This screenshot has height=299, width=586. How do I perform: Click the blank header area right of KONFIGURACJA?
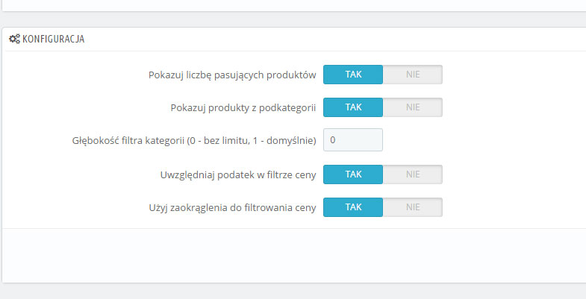[336, 40]
